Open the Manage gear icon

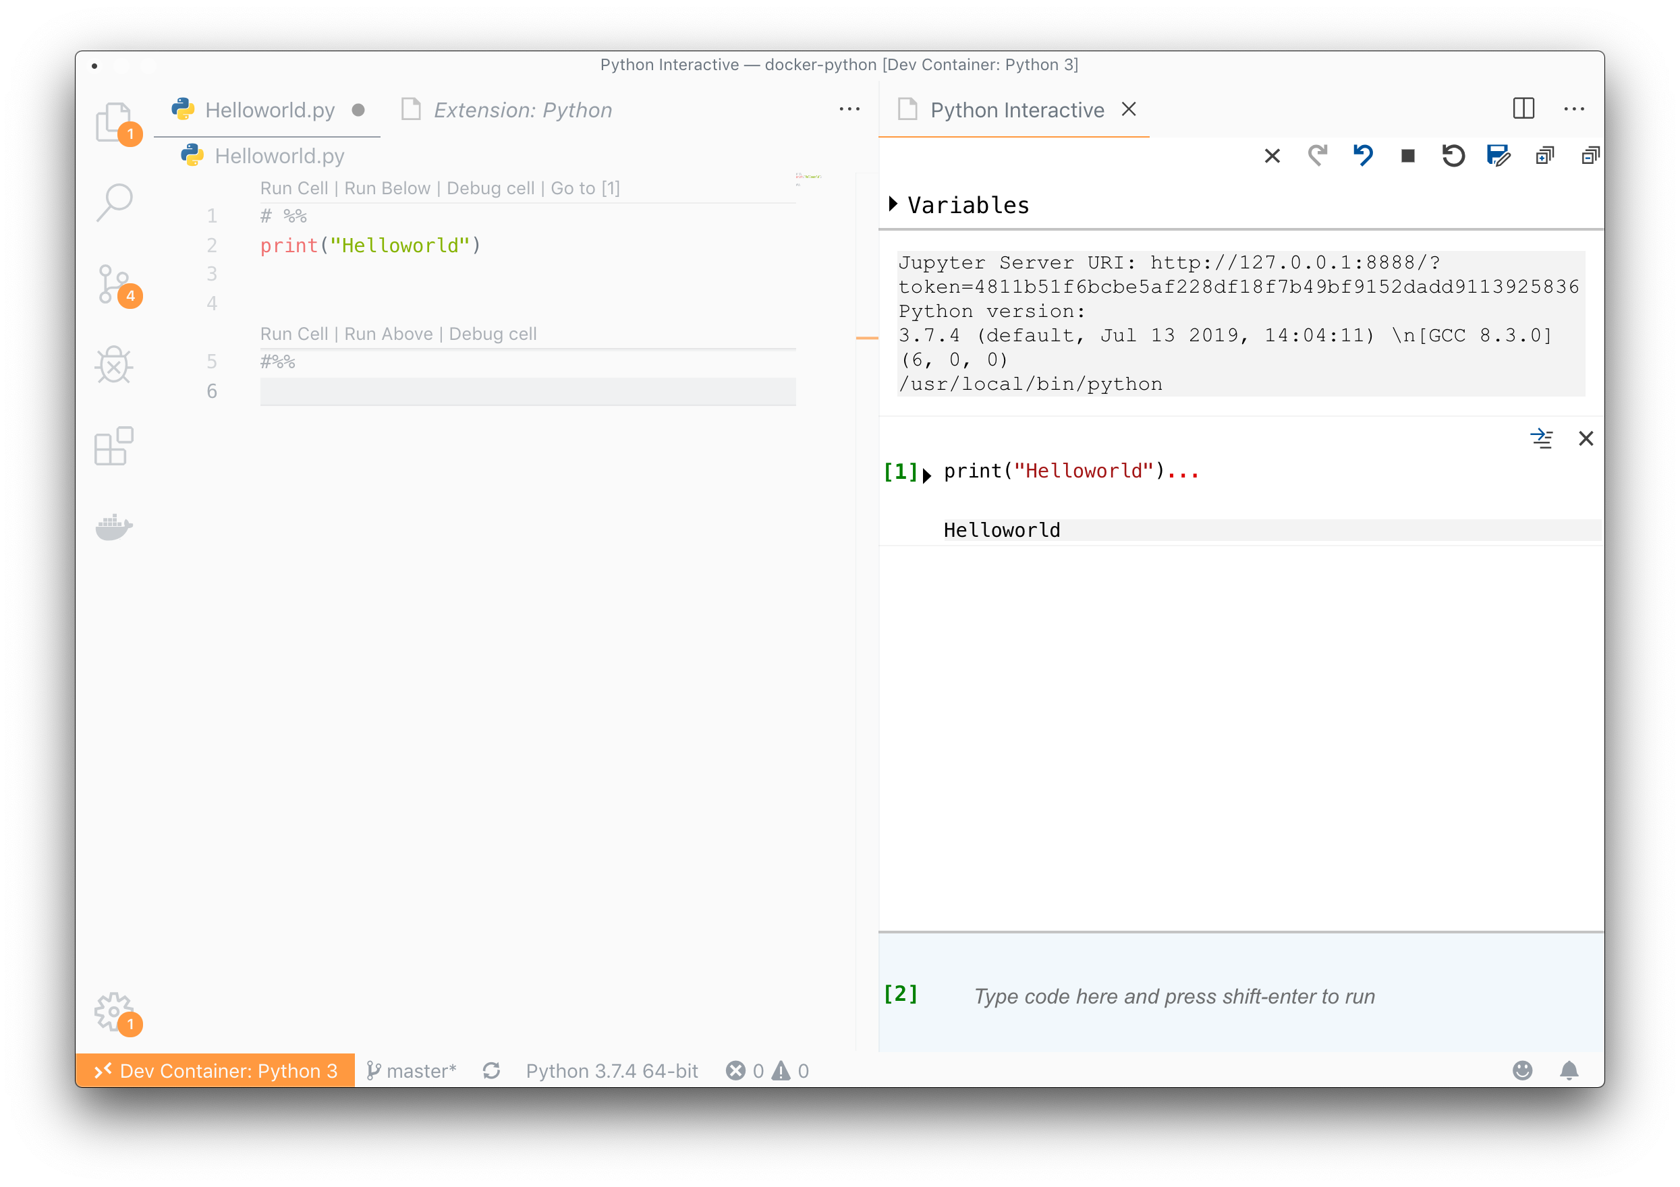pyautogui.click(x=115, y=1012)
